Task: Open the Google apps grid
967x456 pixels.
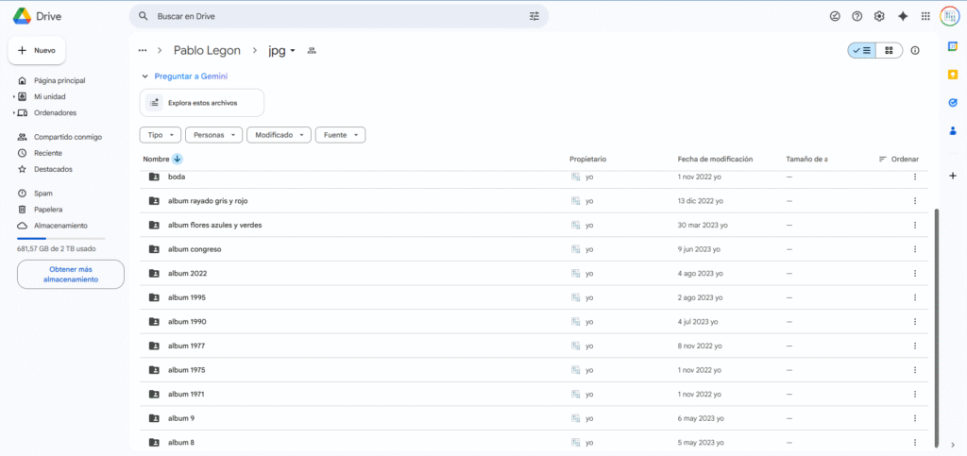Action: tap(925, 17)
